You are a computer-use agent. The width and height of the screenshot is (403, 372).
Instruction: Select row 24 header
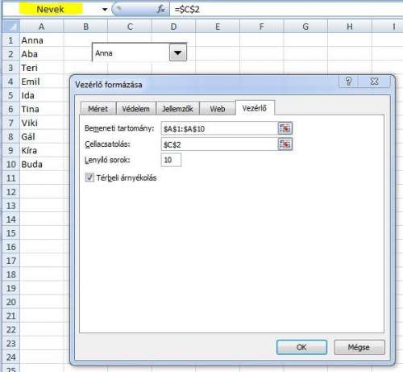(x=10, y=357)
